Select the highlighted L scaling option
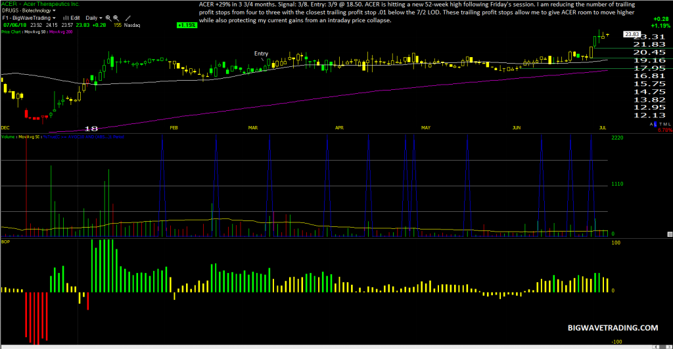This screenshot has width=673, height=349. tap(655, 124)
